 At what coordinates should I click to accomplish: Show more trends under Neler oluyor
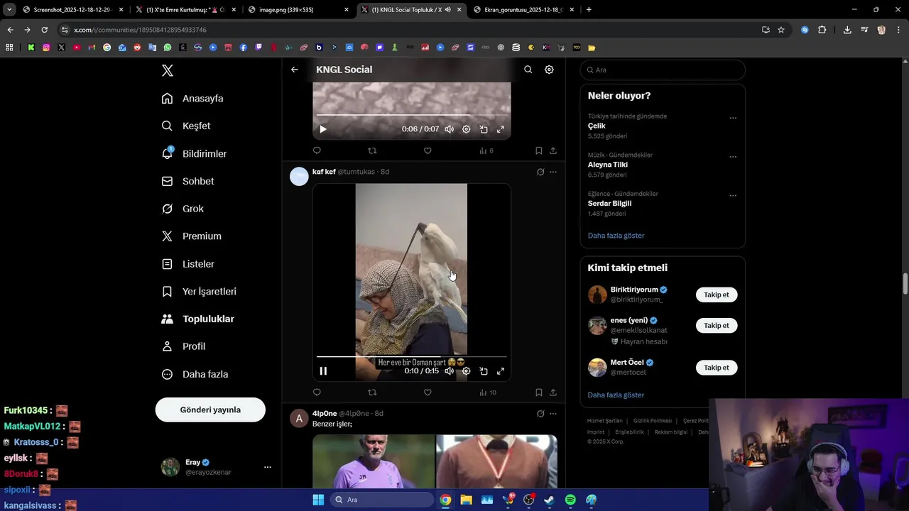coord(616,236)
